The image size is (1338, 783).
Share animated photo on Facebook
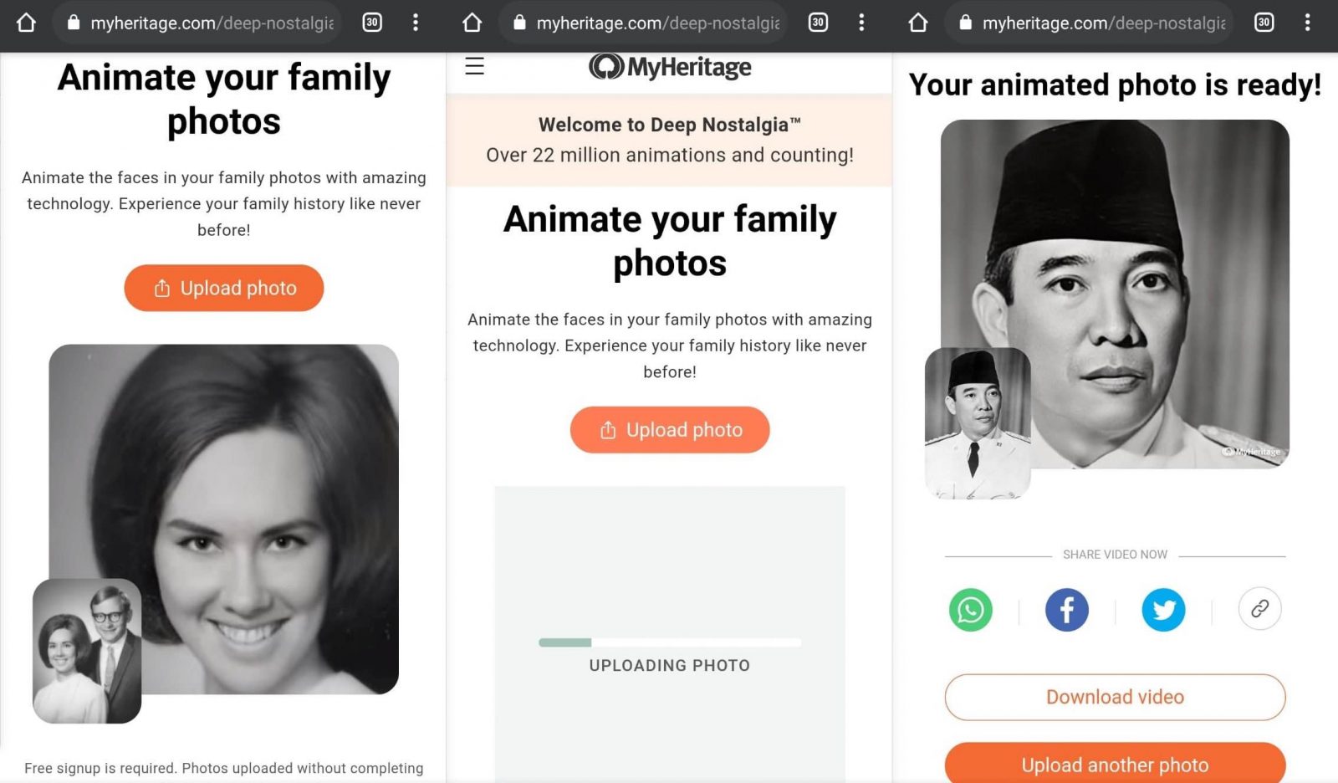pyautogui.click(x=1066, y=610)
